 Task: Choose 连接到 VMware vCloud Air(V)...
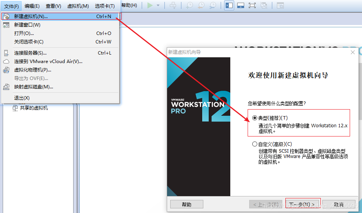pyautogui.click(x=60, y=62)
